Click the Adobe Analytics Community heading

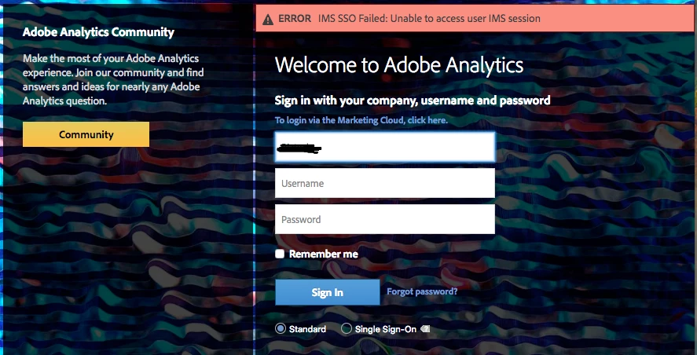[x=98, y=32]
